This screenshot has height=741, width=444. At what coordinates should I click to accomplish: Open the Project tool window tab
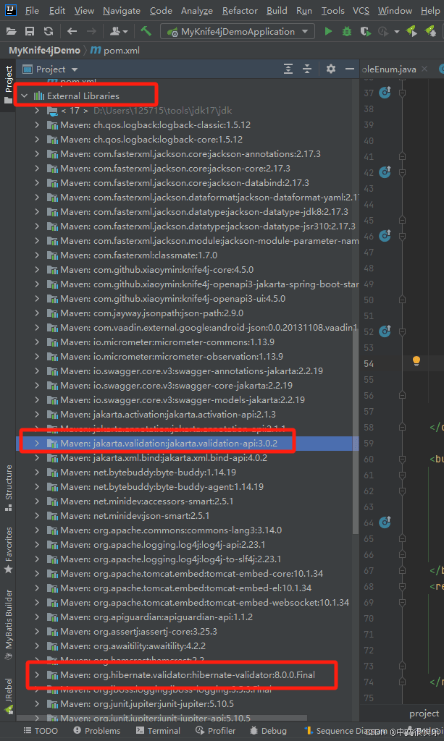[8, 85]
